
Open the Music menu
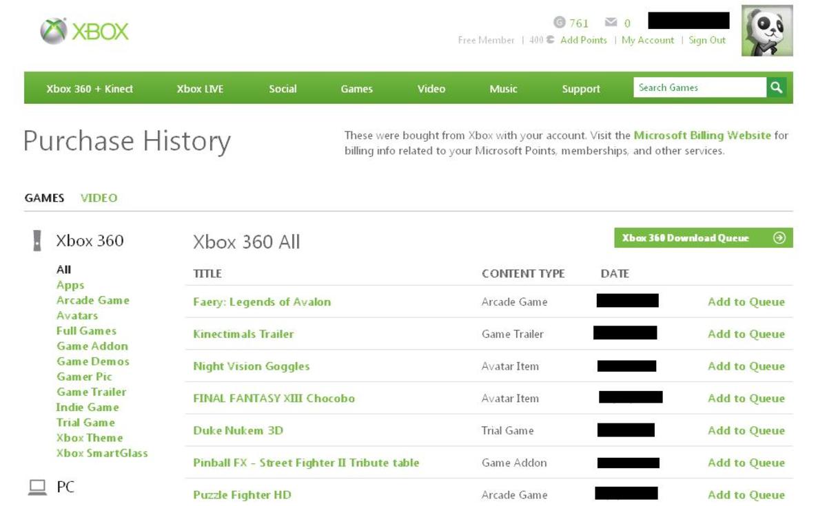tap(503, 89)
